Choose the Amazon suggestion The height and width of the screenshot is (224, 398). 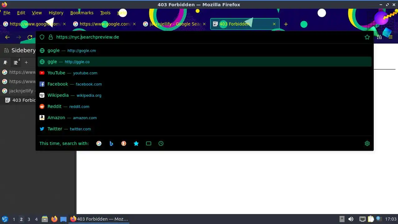(x=205, y=118)
